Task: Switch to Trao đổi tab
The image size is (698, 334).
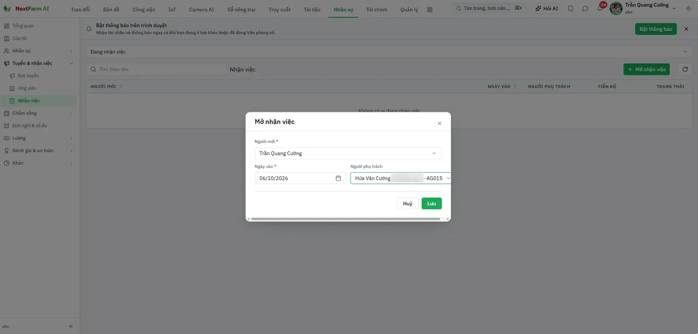Action: pos(80,10)
